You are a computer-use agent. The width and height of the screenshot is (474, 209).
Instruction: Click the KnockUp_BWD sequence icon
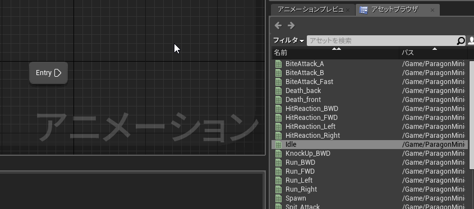278,154
